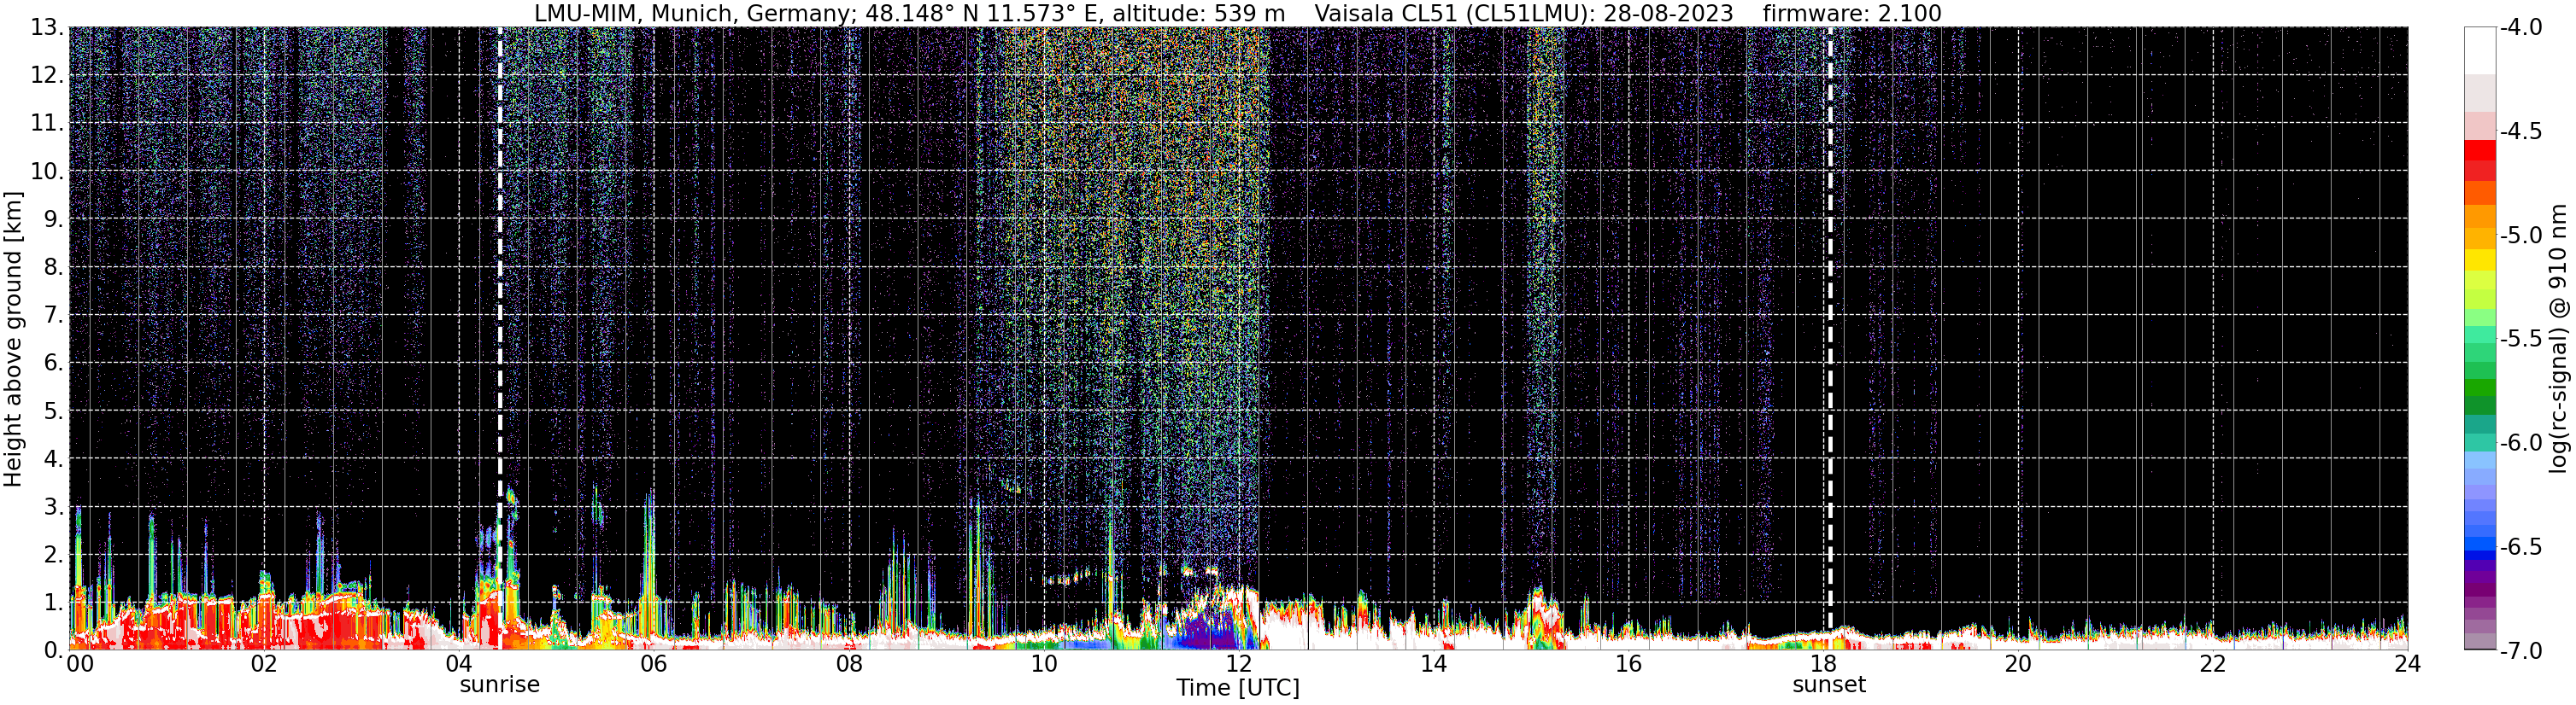Click the y-axis tick label '7.'
Image resolution: width=2576 pixels, height=705 pixels.
tap(53, 316)
